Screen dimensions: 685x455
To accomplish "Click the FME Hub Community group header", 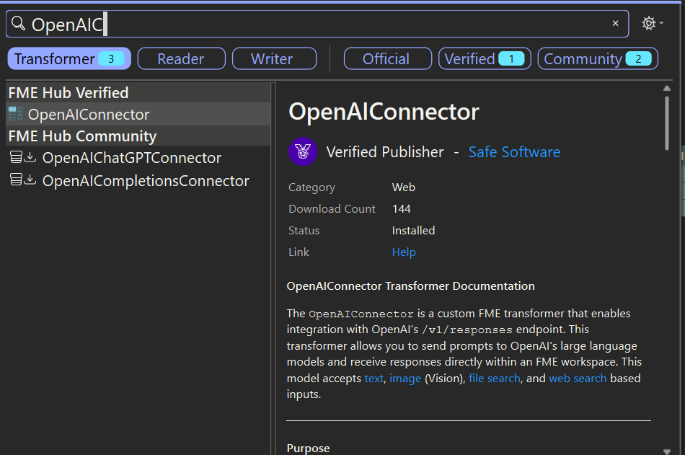I will coord(138,136).
